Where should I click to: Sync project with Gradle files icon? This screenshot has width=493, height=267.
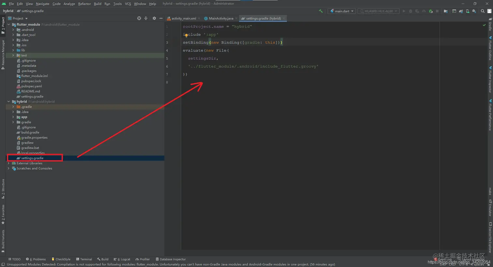point(461,11)
